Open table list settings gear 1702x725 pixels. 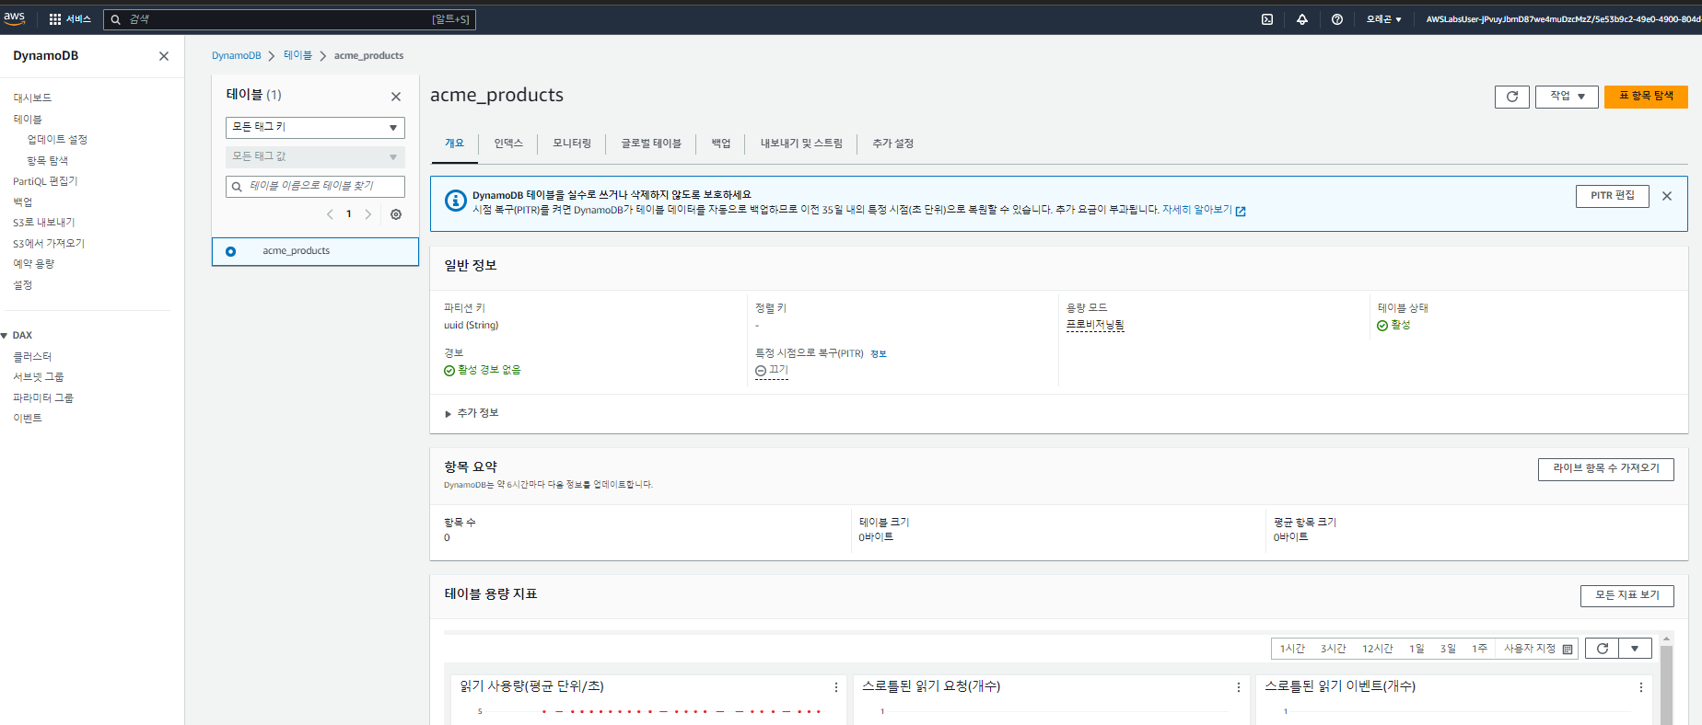tap(396, 214)
